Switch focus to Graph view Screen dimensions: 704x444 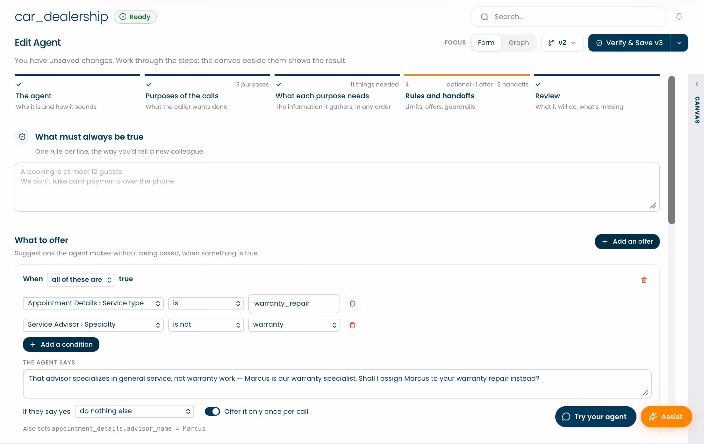click(x=519, y=43)
